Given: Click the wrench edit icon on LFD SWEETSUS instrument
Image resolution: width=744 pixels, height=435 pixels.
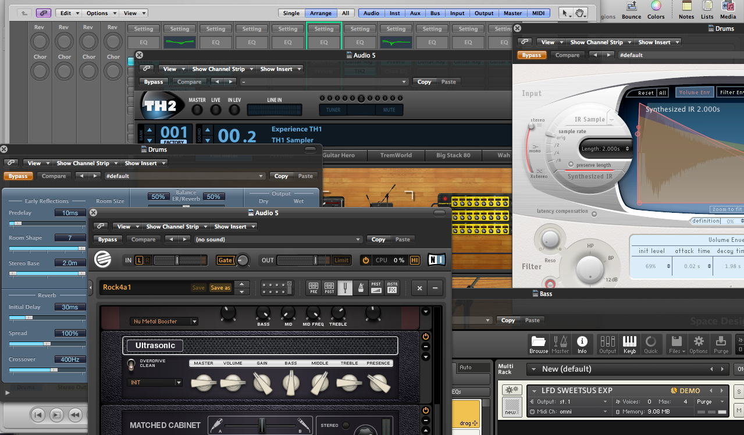Looking at the screenshot, I should 512,390.
